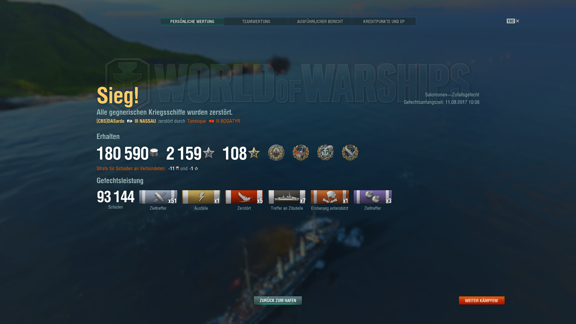This screenshot has height=324, width=576.
Task: Click the silver credits coin icon
Action: click(x=154, y=153)
